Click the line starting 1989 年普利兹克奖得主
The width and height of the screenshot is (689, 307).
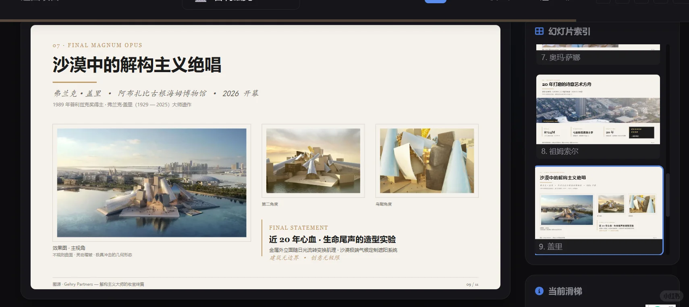tap(122, 105)
